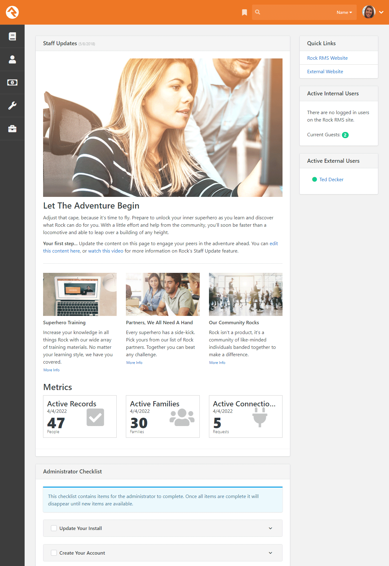389x566 pixels.
Task: Click the bookmark icon in header
Action: coord(244,12)
